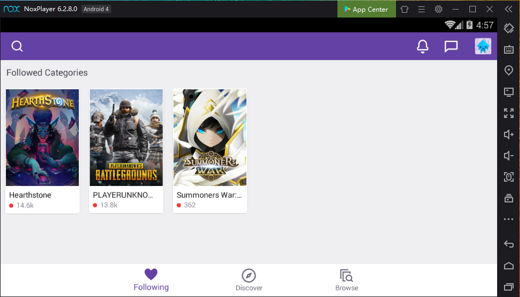Go to the Browse tab
520x297 pixels.
pyautogui.click(x=346, y=280)
